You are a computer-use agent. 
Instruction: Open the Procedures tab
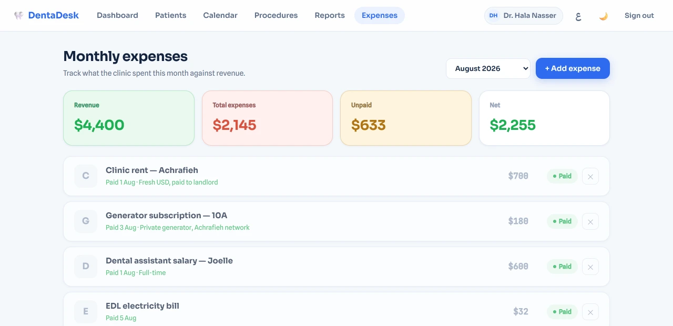pyautogui.click(x=276, y=16)
